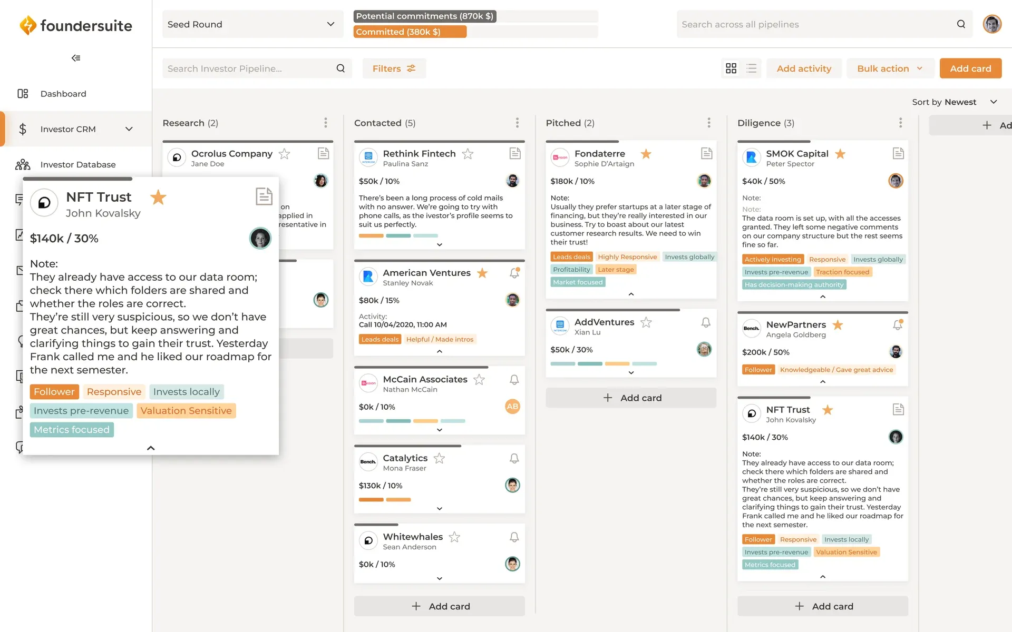The width and height of the screenshot is (1012, 632).
Task: Open the Bulk action dropdown
Action: [x=890, y=68]
